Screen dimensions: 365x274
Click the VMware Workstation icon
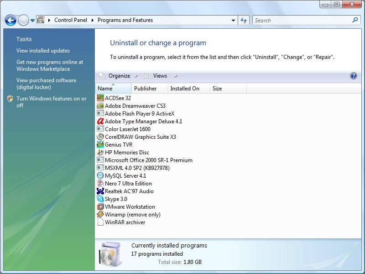pos(100,207)
